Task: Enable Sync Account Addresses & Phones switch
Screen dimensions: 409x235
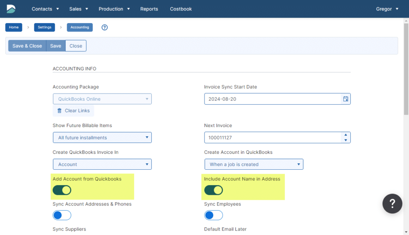Action: click(x=62, y=215)
